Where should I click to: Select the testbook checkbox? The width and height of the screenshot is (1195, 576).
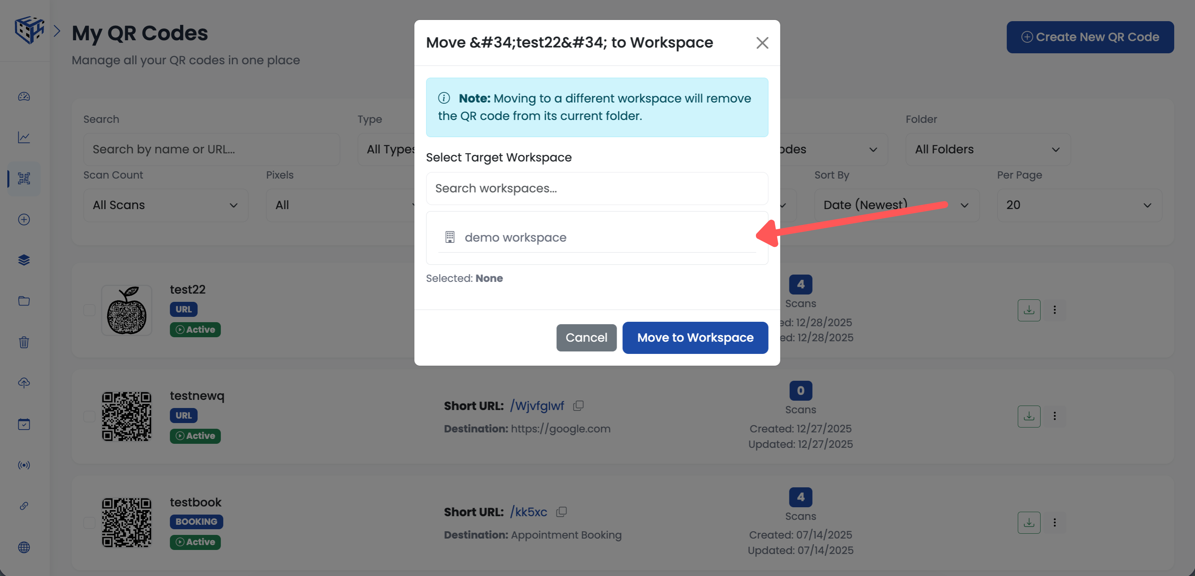(89, 523)
